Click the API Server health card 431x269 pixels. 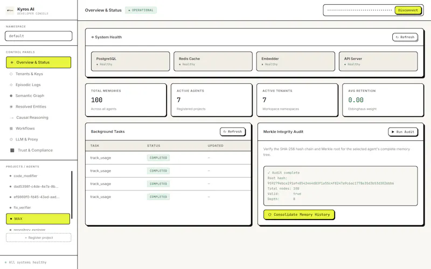coord(378,61)
